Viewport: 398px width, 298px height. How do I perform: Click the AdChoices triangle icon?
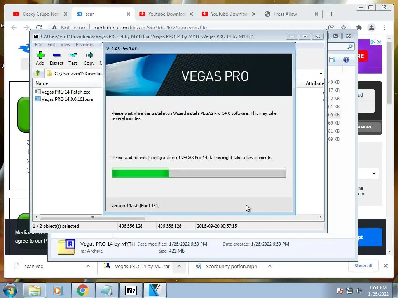pyautogui.click(x=373, y=42)
